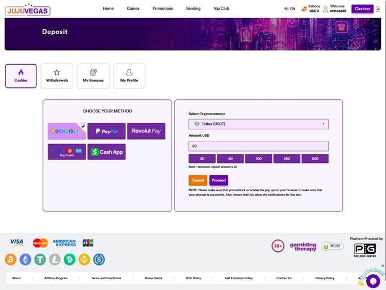This screenshot has width=386, height=290.
Task: Click the orange Cancel button
Action: click(x=198, y=180)
